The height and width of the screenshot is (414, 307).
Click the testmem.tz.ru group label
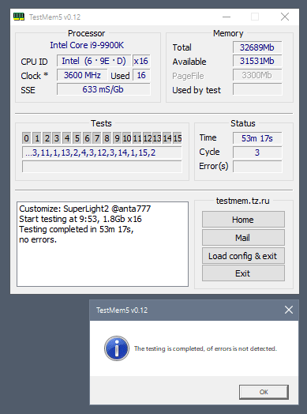(x=243, y=201)
